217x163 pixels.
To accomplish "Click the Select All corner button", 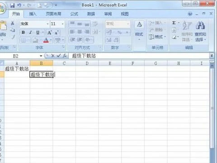I will (x=2, y=63).
